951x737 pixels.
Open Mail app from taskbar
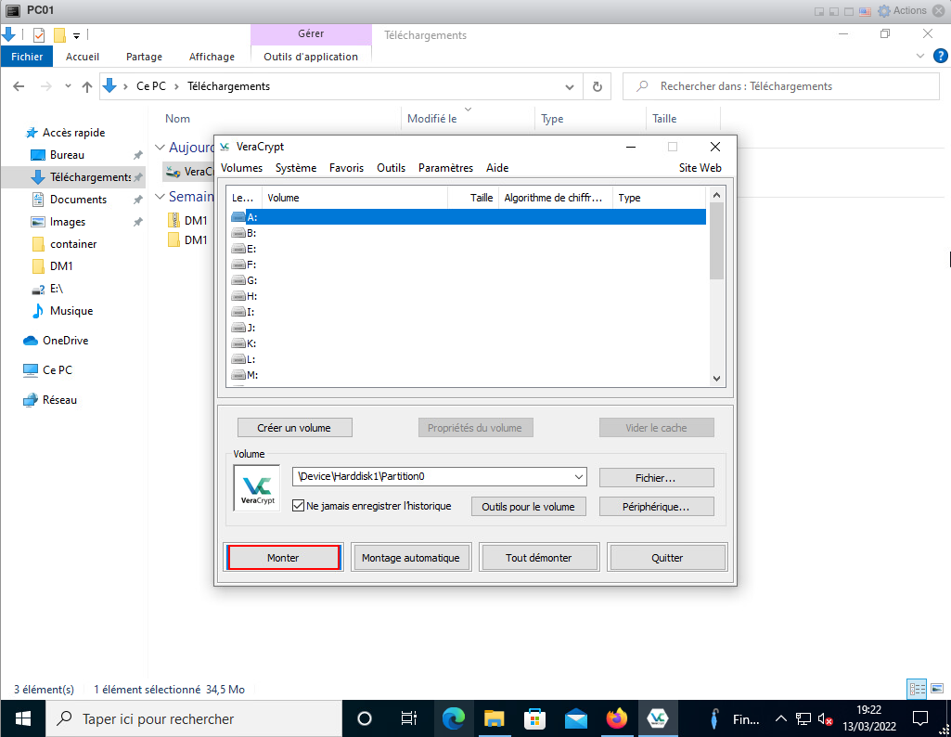(575, 718)
